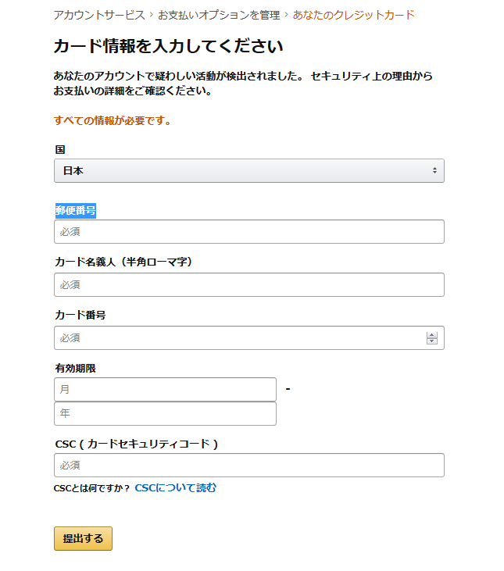
Task: Click the アカウントサービス breadcrumb link
Action: pyautogui.click(x=99, y=15)
